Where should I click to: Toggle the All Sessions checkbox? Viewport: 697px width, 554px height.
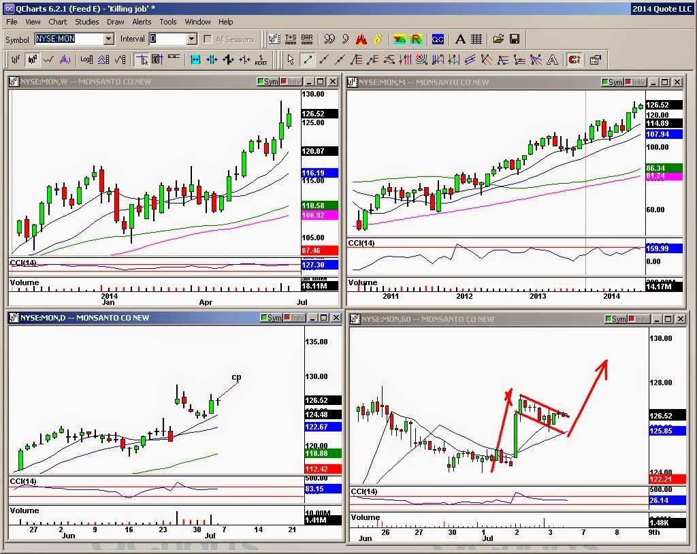click(x=208, y=39)
